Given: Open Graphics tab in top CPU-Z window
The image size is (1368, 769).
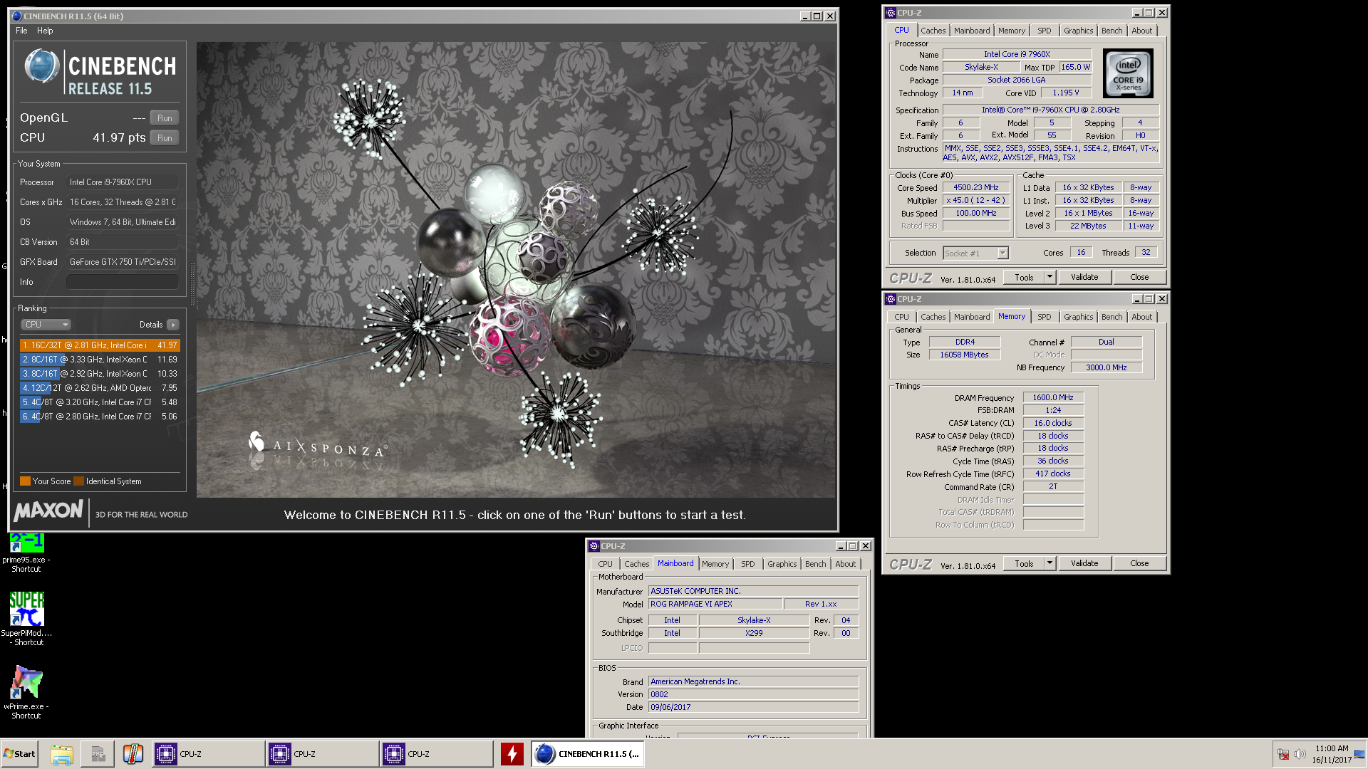Looking at the screenshot, I should point(1078,31).
